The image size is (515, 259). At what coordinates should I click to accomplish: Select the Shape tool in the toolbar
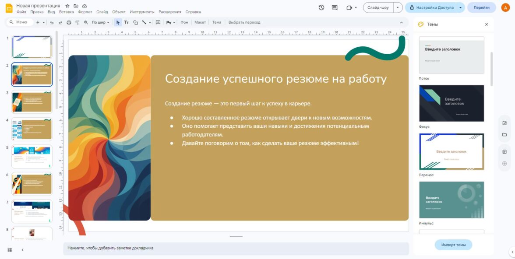135,22
